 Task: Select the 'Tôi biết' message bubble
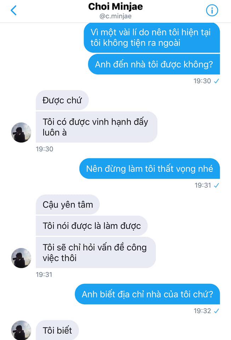click(57, 330)
